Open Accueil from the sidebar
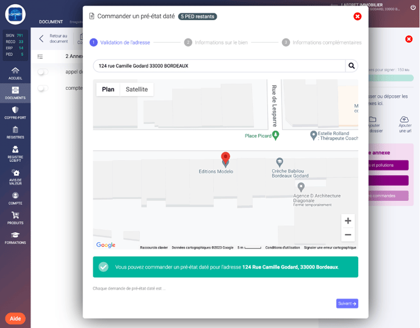 pyautogui.click(x=15, y=73)
